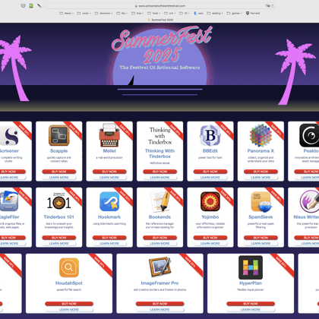Open the EagleFiler eagle drawer icon

point(8,201)
